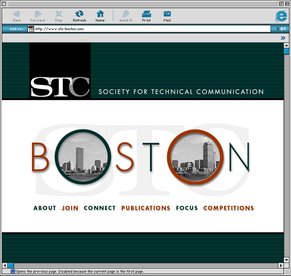Click the Address label

(x=17, y=29)
